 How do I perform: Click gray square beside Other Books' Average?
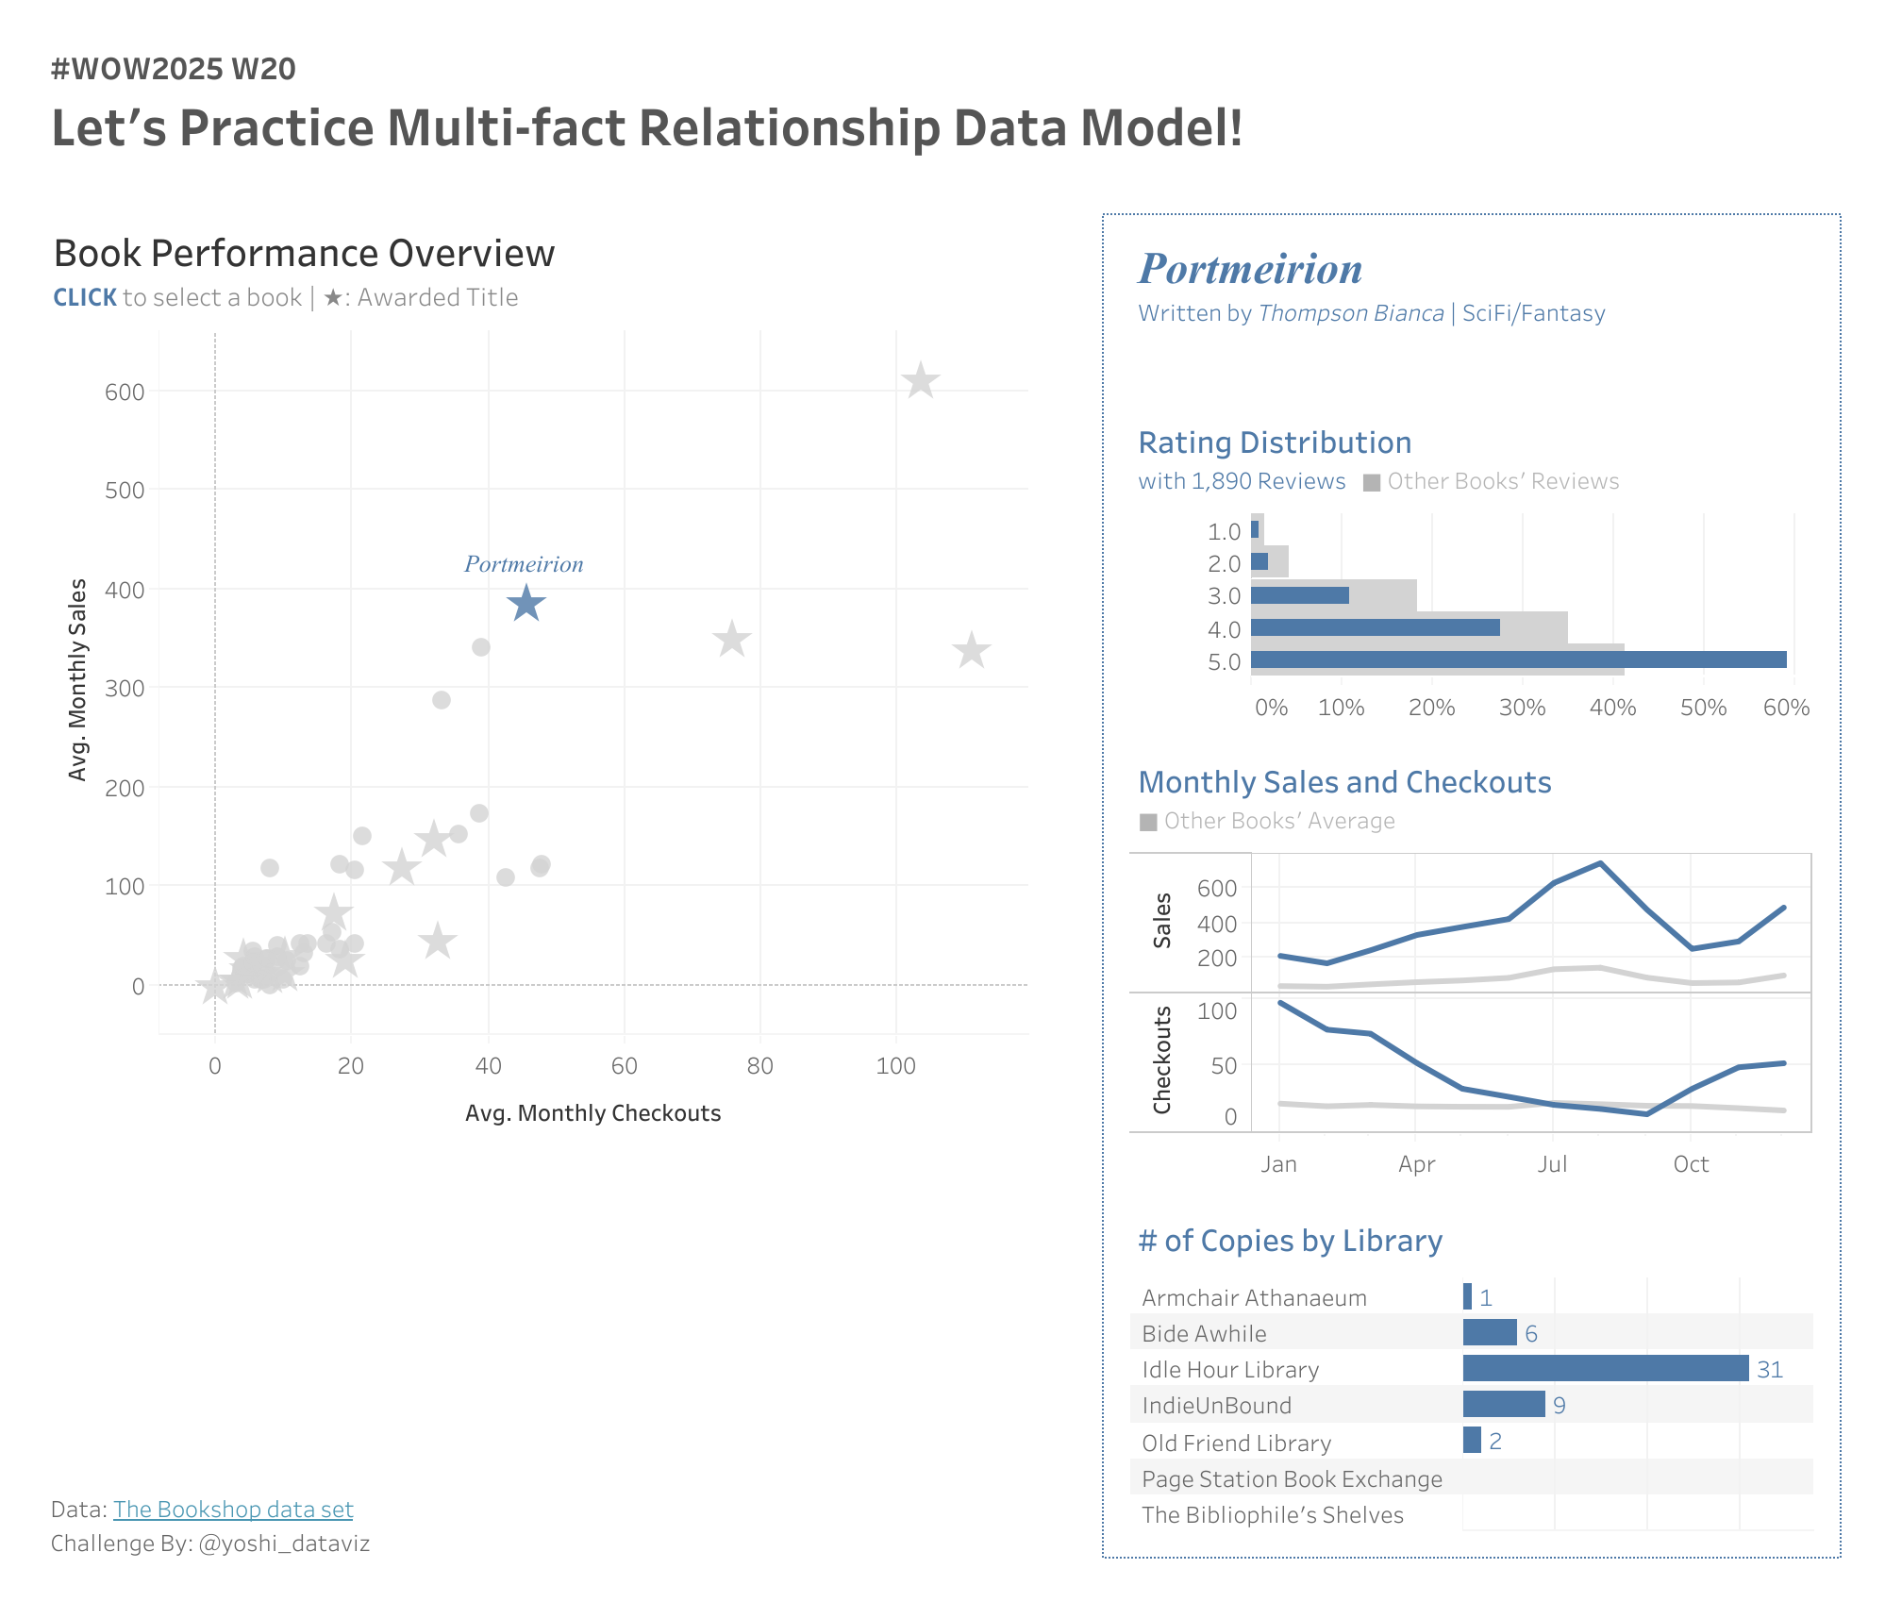pos(1148,822)
